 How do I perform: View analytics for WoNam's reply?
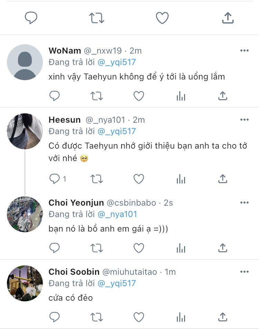tap(181, 96)
